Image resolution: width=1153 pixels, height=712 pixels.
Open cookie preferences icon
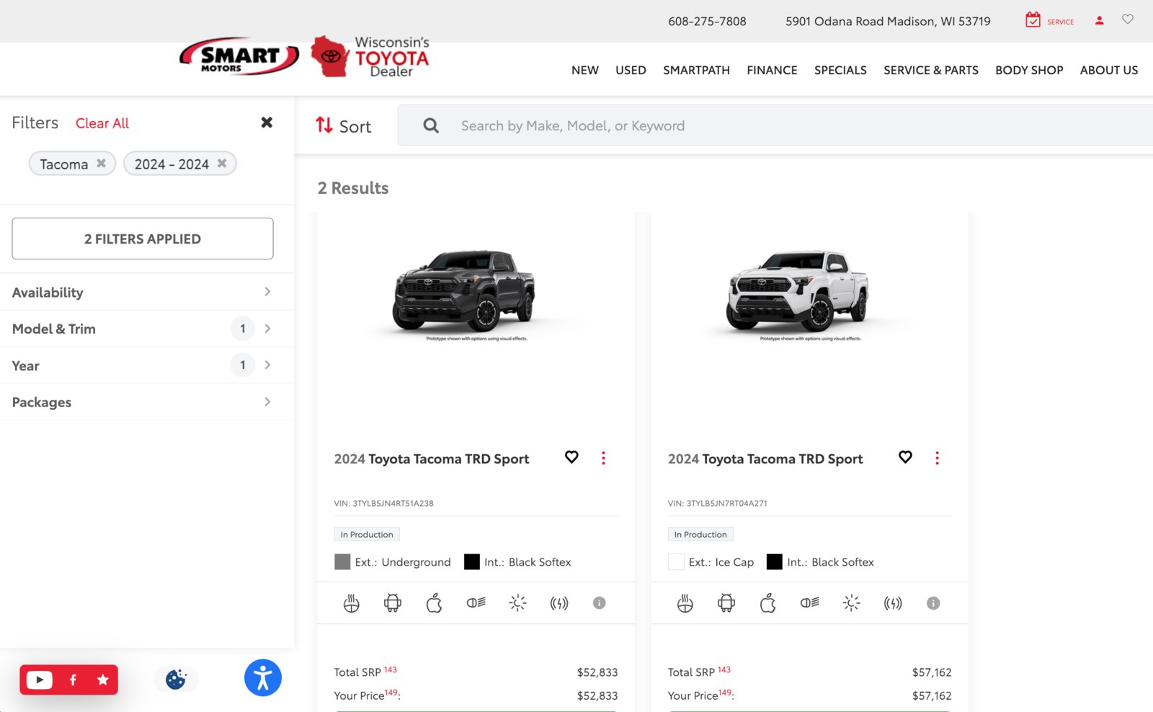(176, 679)
